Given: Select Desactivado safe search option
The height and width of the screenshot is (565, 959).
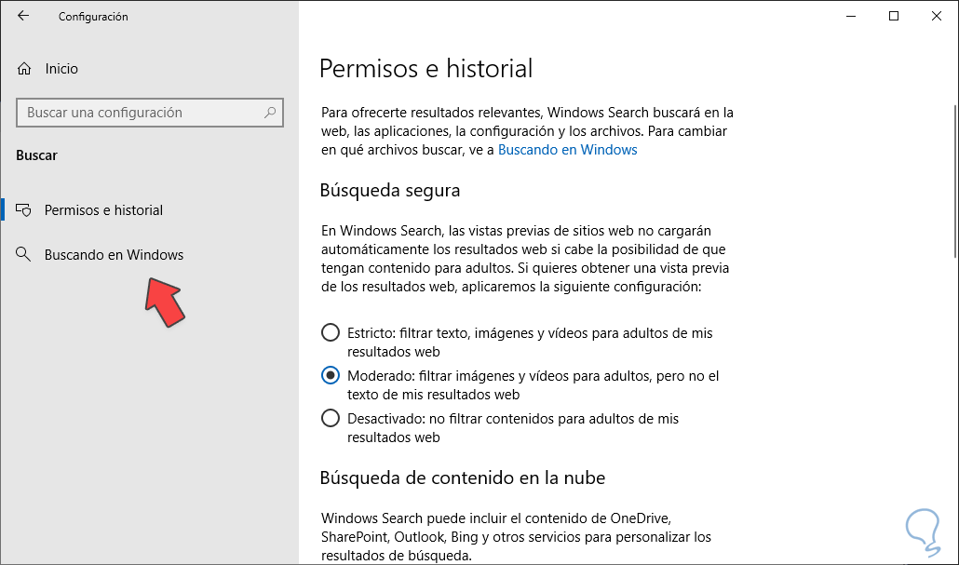Looking at the screenshot, I should (x=330, y=419).
